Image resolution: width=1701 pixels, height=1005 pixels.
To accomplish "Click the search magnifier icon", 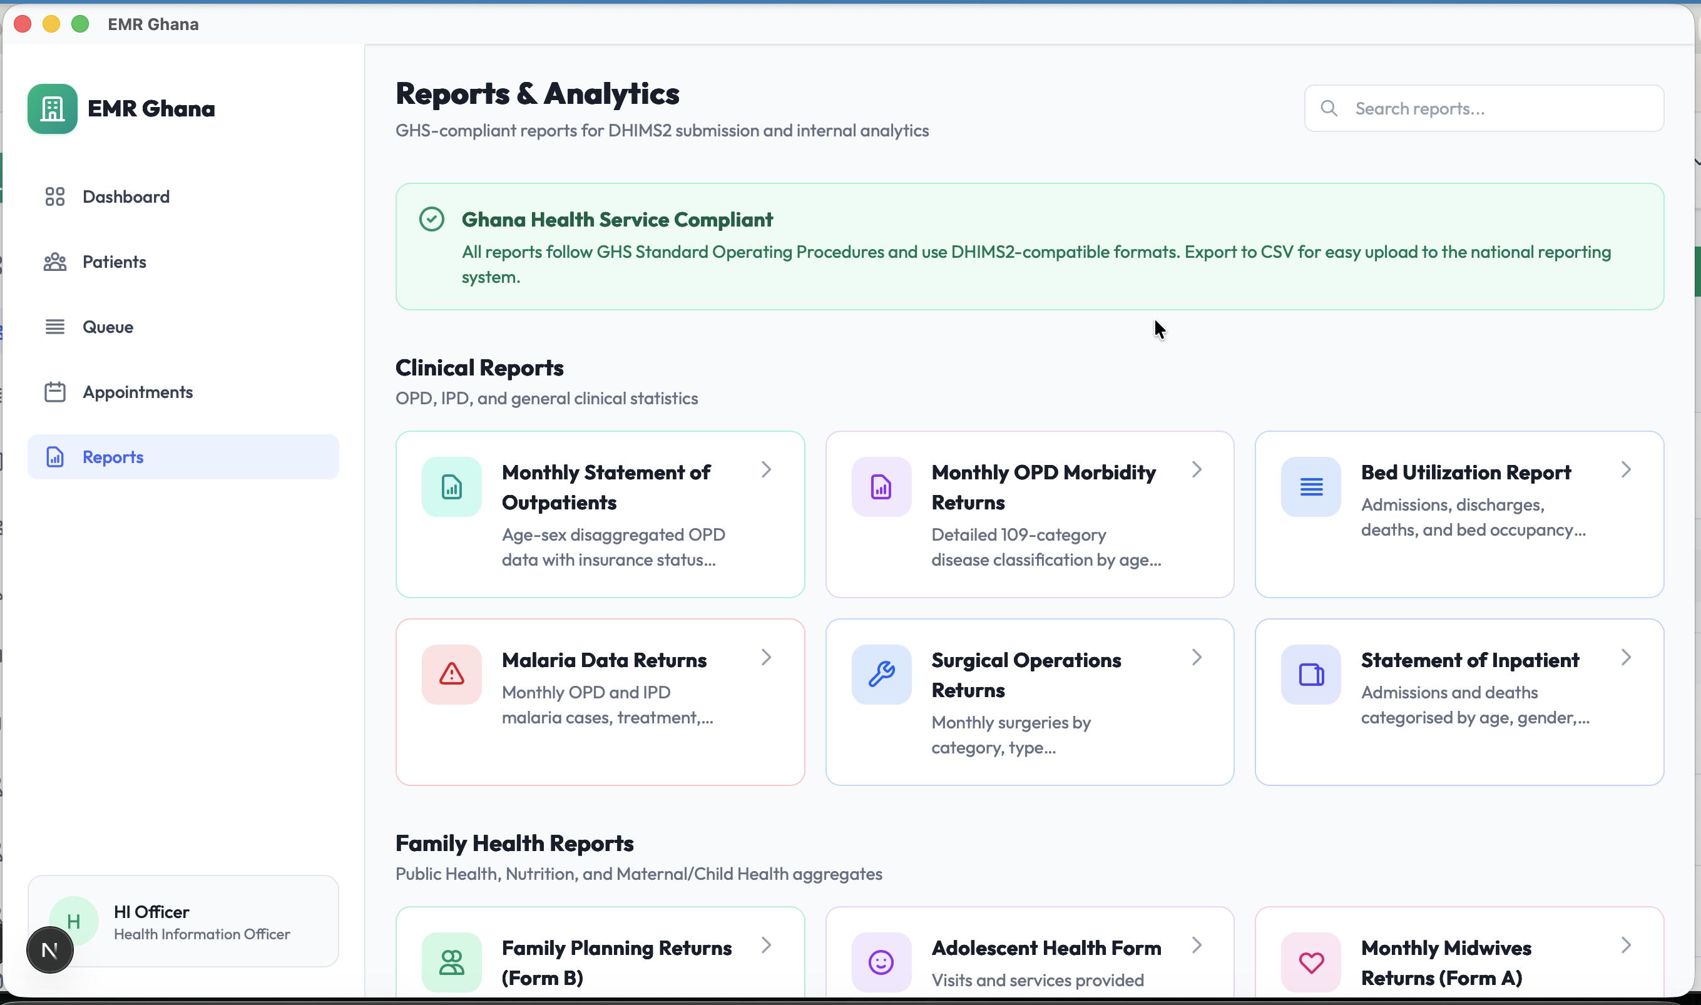I will (1329, 108).
